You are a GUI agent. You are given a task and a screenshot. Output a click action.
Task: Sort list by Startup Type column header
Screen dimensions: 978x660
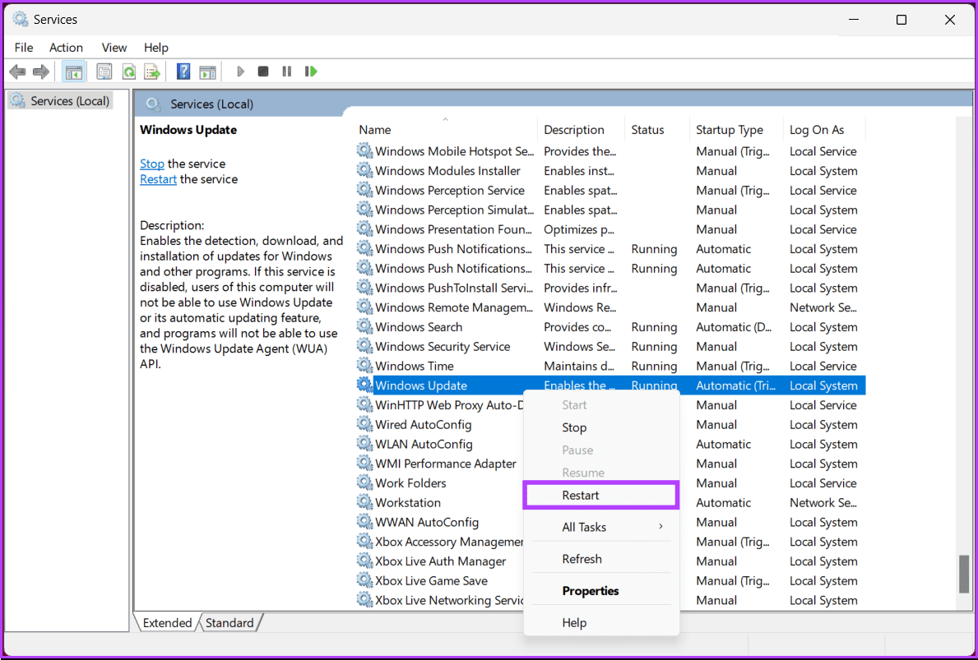729,130
